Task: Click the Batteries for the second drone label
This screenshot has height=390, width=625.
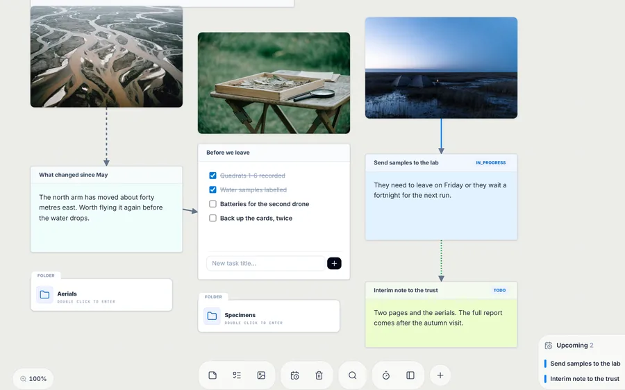Action: (x=265, y=204)
